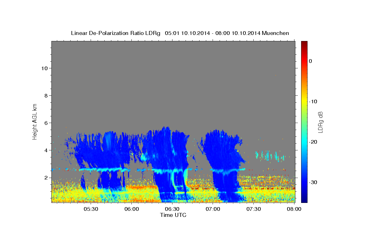This screenshot has width=365, height=243.
Task: Click the 05:30 time tick label
Action: (x=91, y=209)
